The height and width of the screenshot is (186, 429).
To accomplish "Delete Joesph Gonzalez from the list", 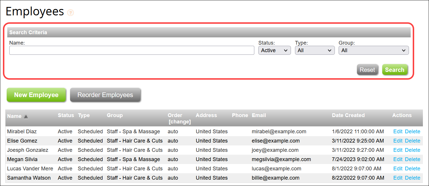I will tap(412, 150).
